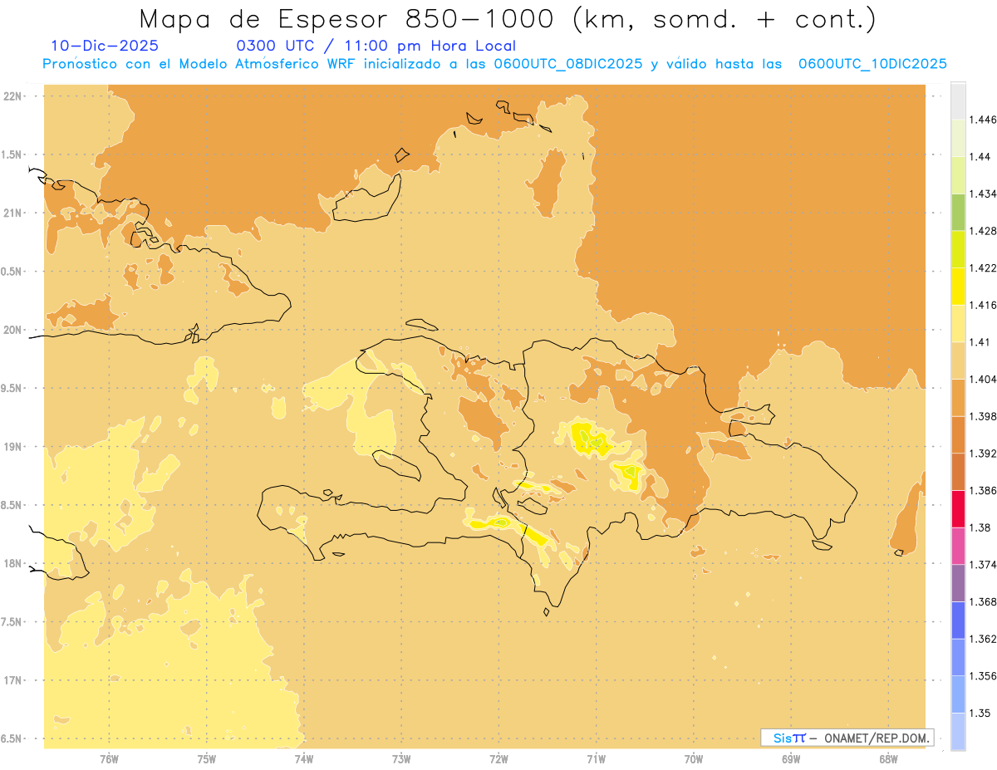Screen dimensions: 997x770
Task: Click the colorbar value label 1.386
Action: coord(983,491)
